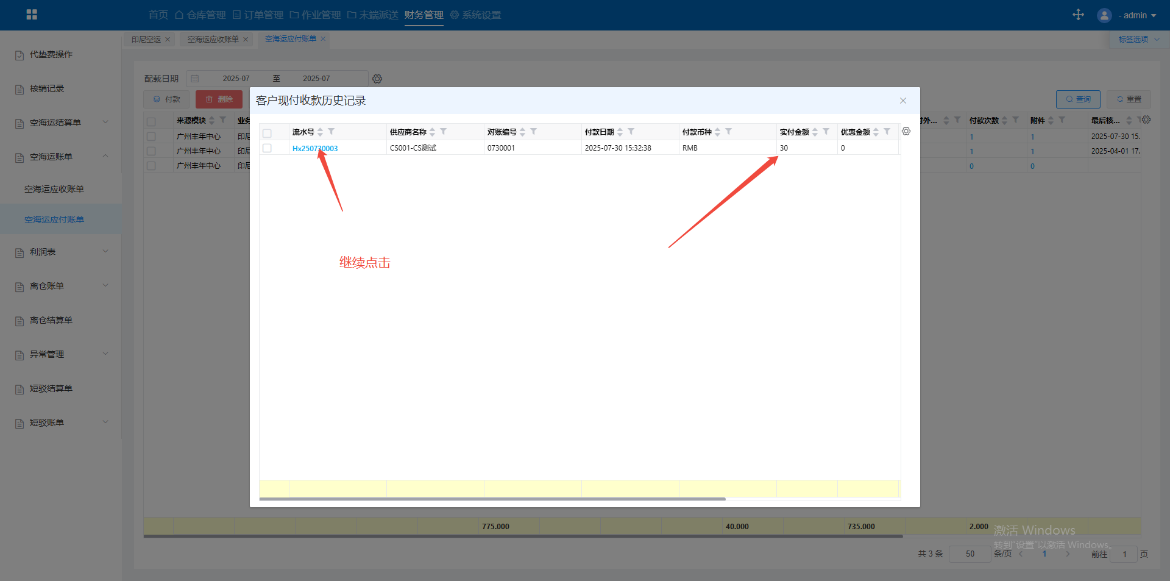This screenshot has height=581, width=1170.
Task: Open dialog table column settings gear
Action: pyautogui.click(x=906, y=132)
